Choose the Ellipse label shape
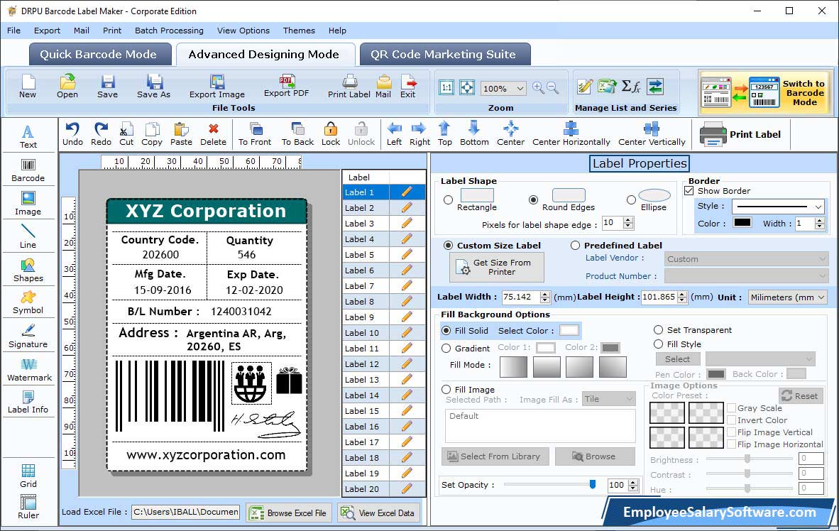 [632, 199]
